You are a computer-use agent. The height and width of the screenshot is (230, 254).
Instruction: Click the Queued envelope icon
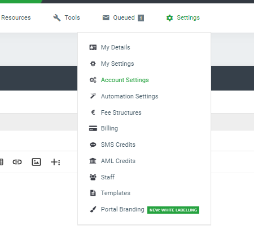click(106, 18)
